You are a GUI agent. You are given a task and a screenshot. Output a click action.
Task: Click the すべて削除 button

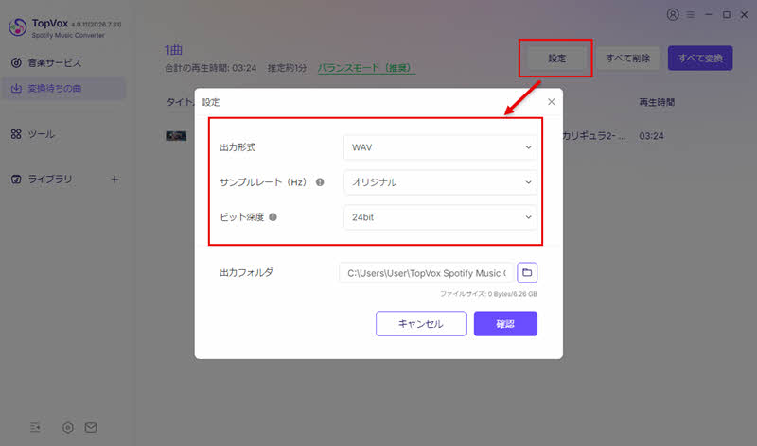coord(627,59)
